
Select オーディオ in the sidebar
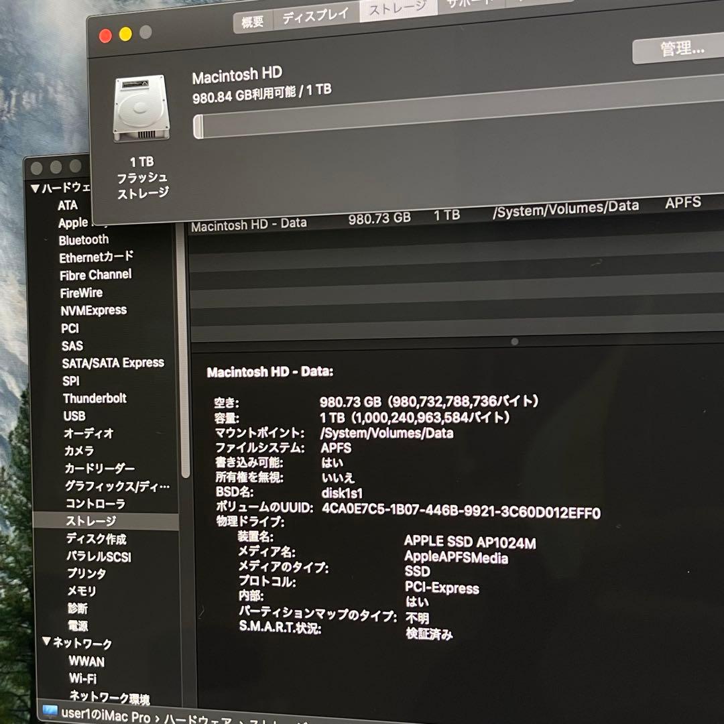pos(88,433)
